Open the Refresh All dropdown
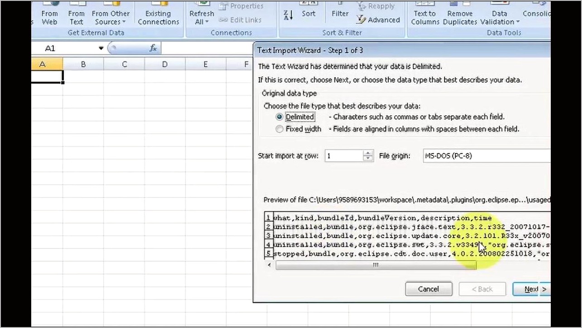582x328 pixels. [x=201, y=14]
